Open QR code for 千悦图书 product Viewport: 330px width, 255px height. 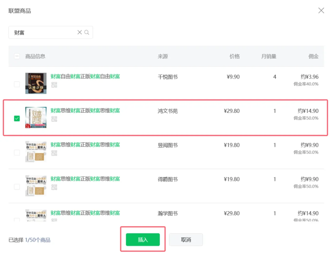point(54,85)
